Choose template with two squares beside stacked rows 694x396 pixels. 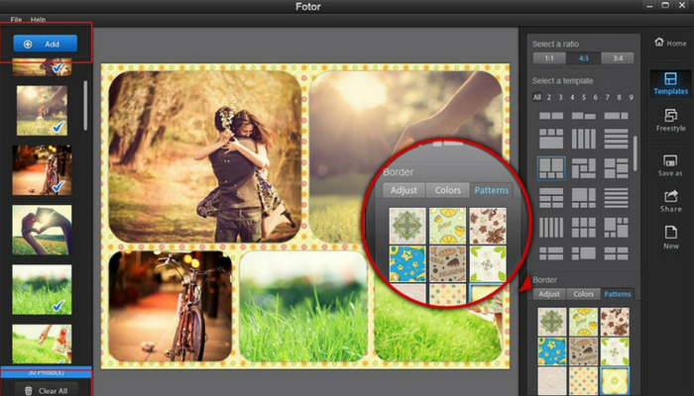pyautogui.click(x=616, y=168)
